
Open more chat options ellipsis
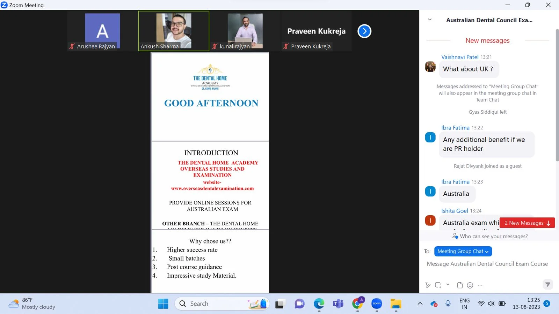click(x=480, y=285)
